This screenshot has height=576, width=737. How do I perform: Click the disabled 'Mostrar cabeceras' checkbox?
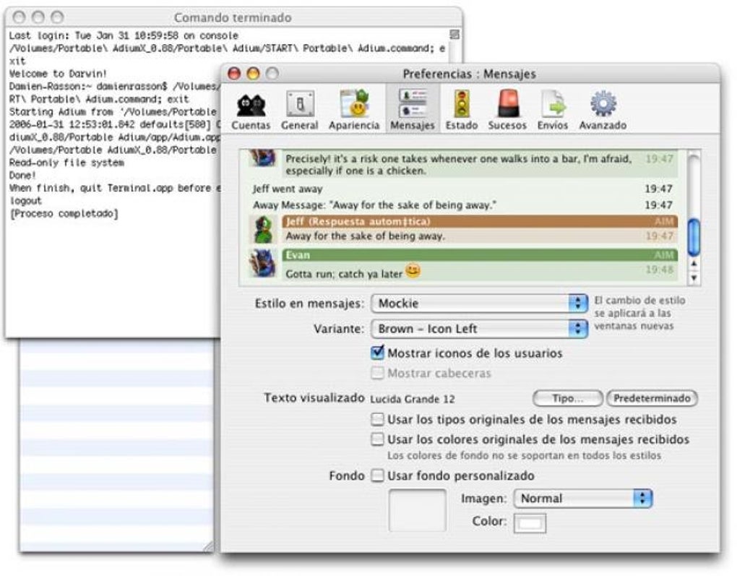(x=377, y=374)
